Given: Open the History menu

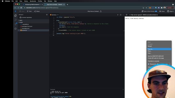Looking at the screenshot, I should (x=26, y=1).
